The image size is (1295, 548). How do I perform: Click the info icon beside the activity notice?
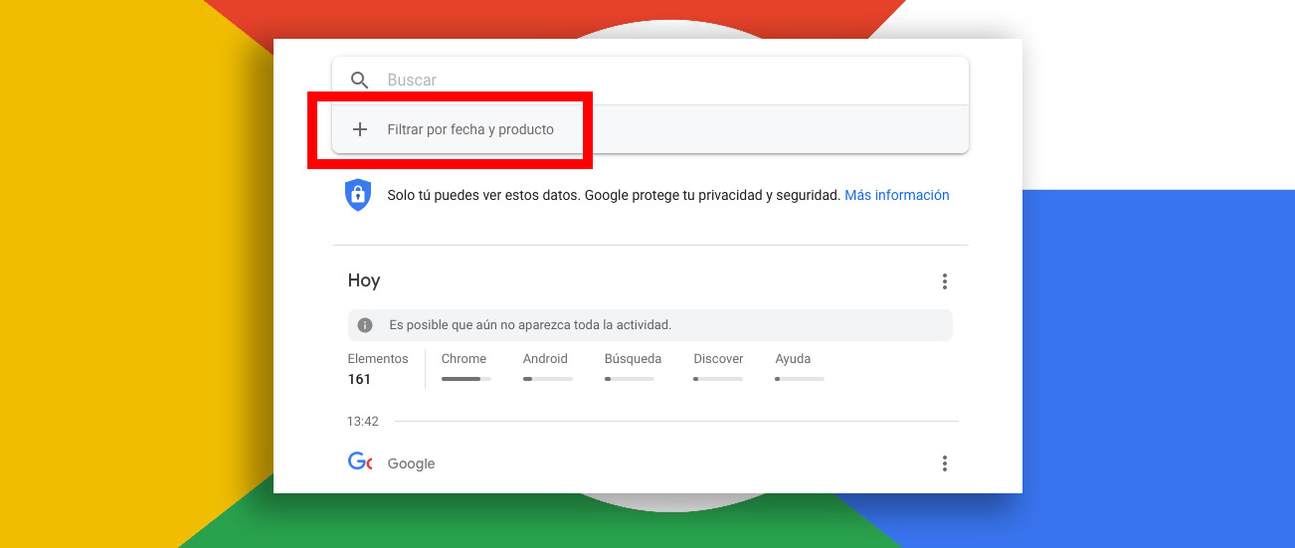(x=366, y=325)
